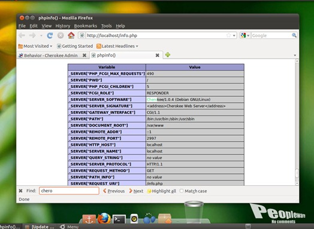Viewport: 314px width, 229px height.
Task: Close the phpinfo() tab
Action: (158, 56)
